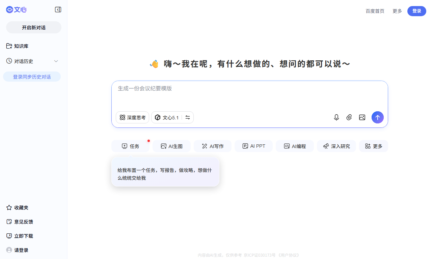The image size is (432, 259).
Task: Open the 文心5.1 model selector
Action: (x=167, y=117)
